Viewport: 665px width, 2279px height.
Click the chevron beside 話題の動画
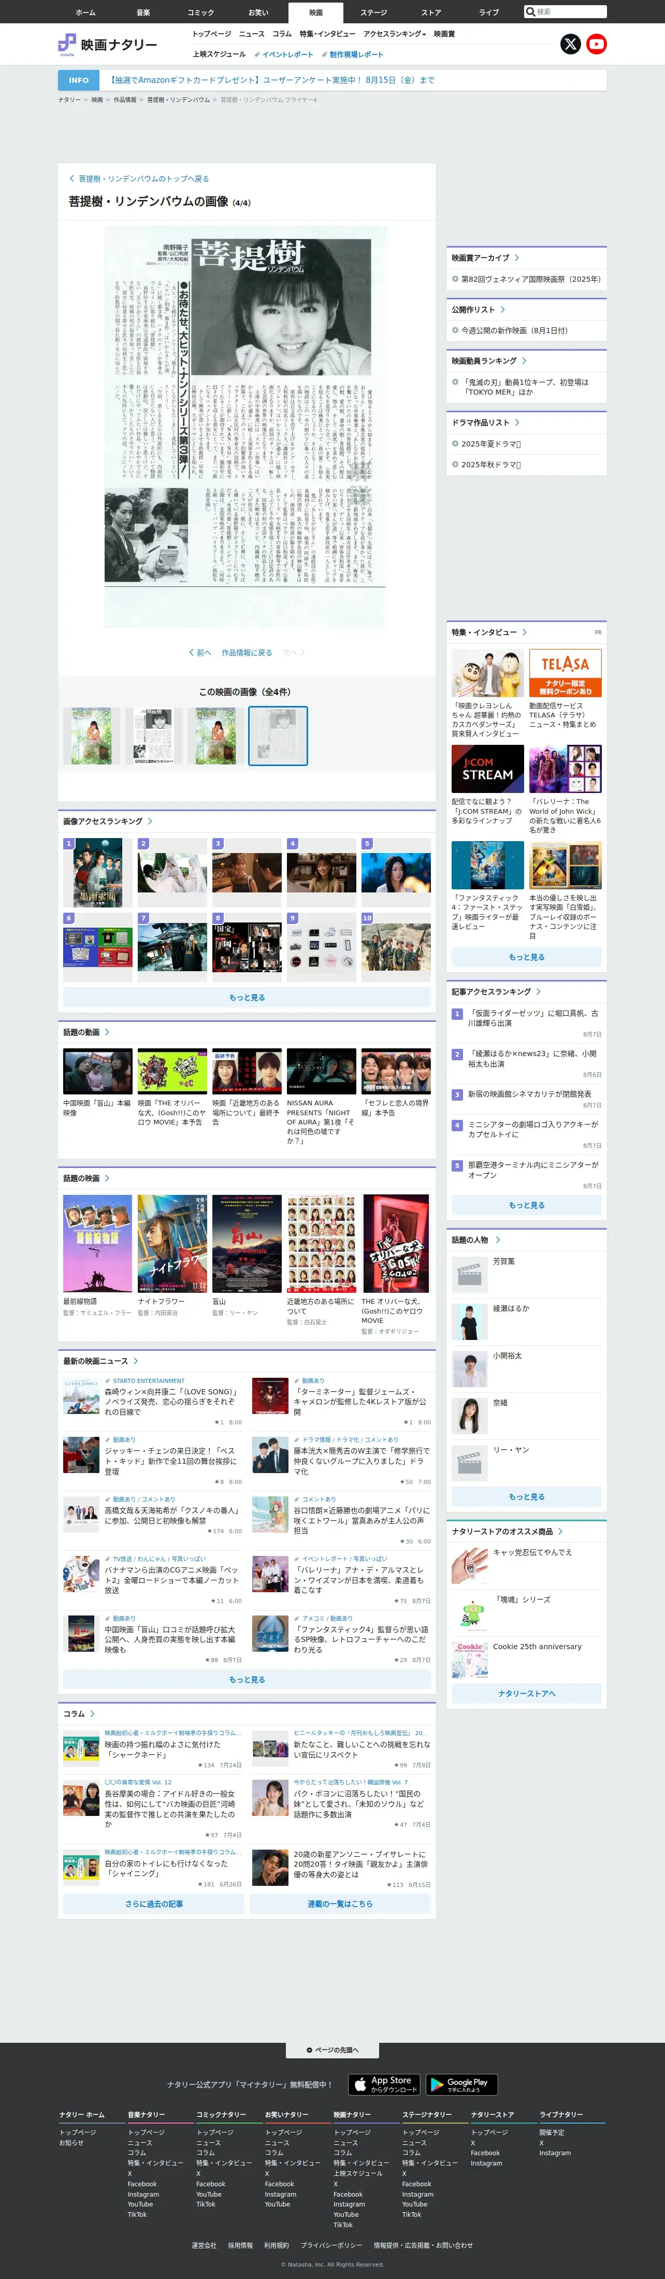[108, 1032]
